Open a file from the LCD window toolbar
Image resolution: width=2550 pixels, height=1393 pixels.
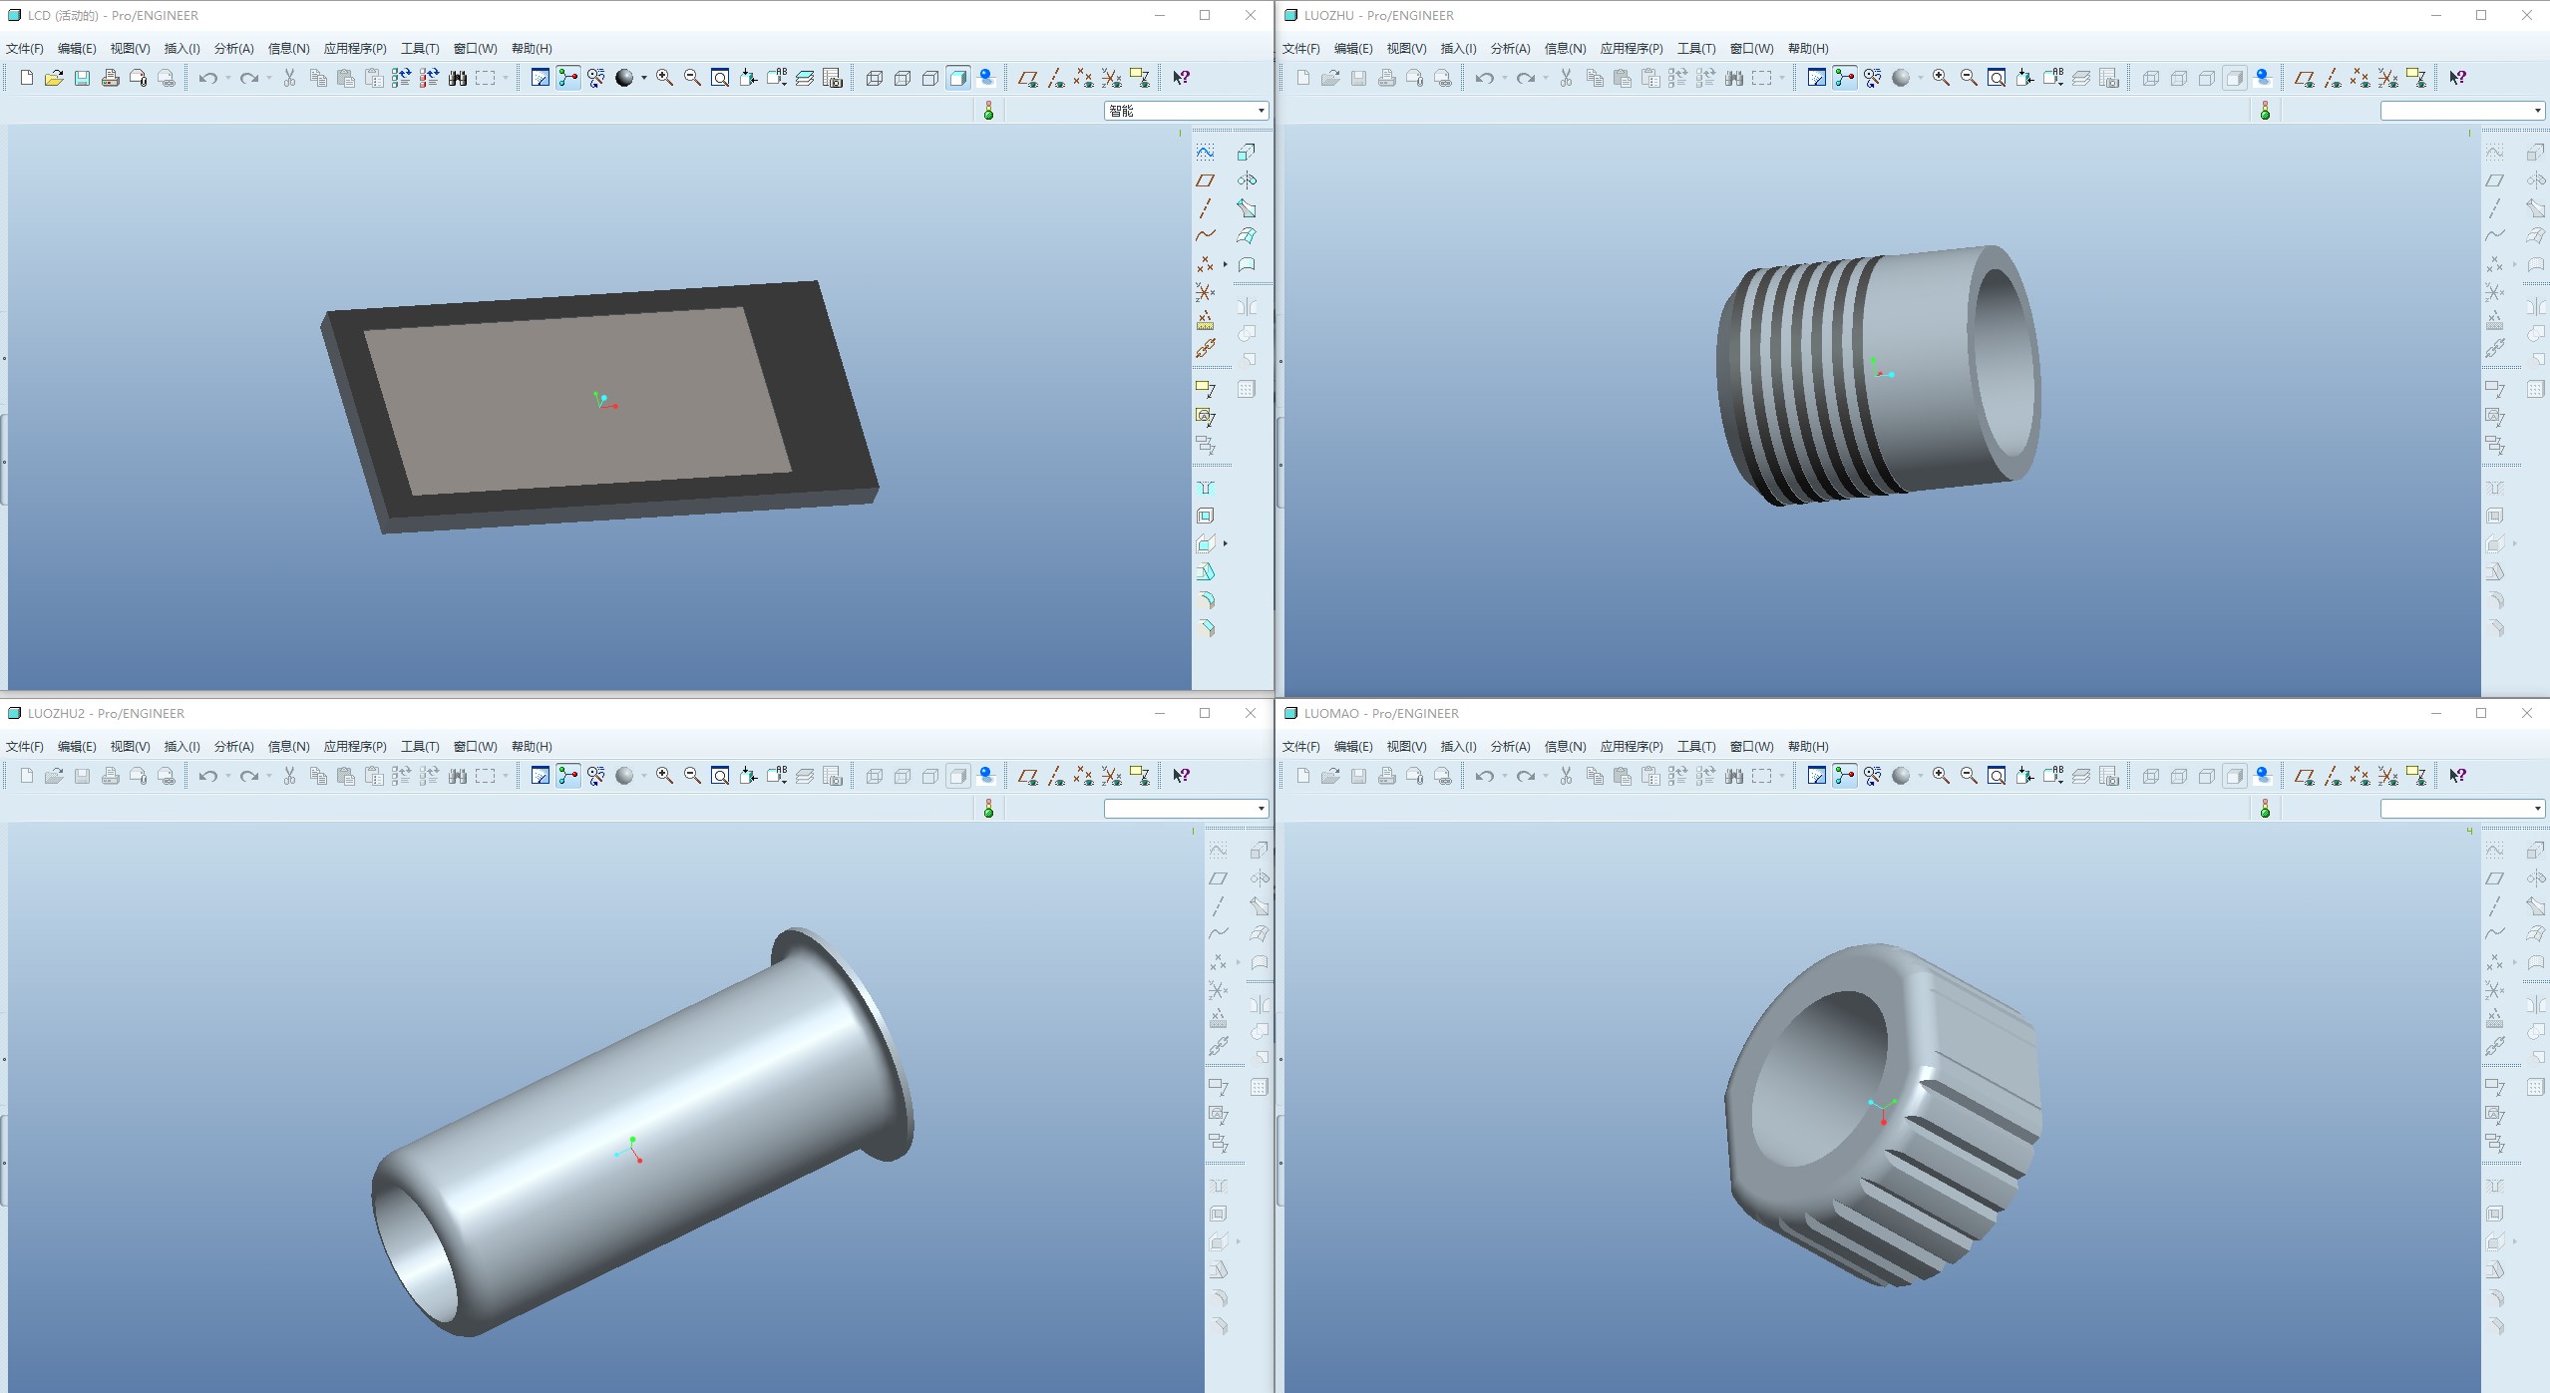pos(54,78)
